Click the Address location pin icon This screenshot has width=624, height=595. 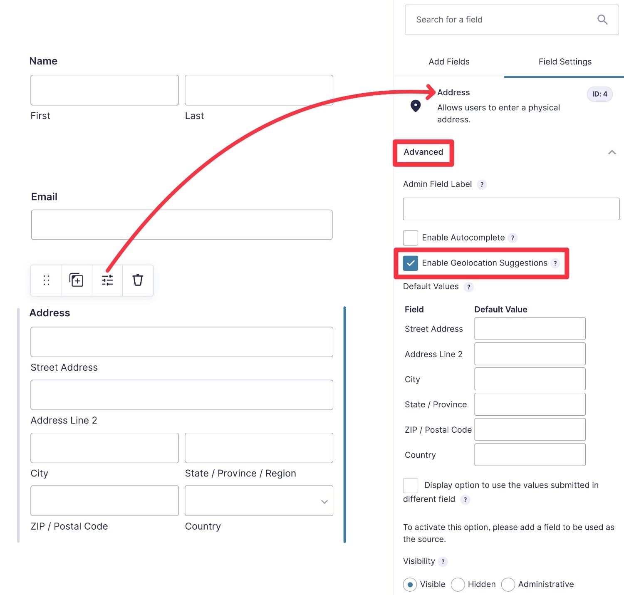(415, 107)
